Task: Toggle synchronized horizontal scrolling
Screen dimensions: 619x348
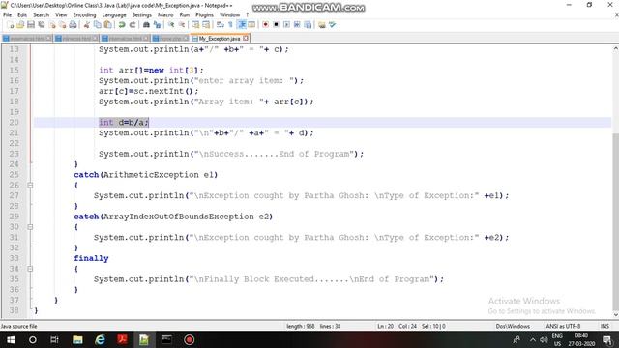Action: (x=206, y=25)
